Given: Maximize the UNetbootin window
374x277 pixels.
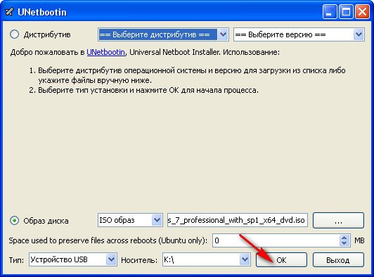Looking at the screenshot, I should click(346, 12).
